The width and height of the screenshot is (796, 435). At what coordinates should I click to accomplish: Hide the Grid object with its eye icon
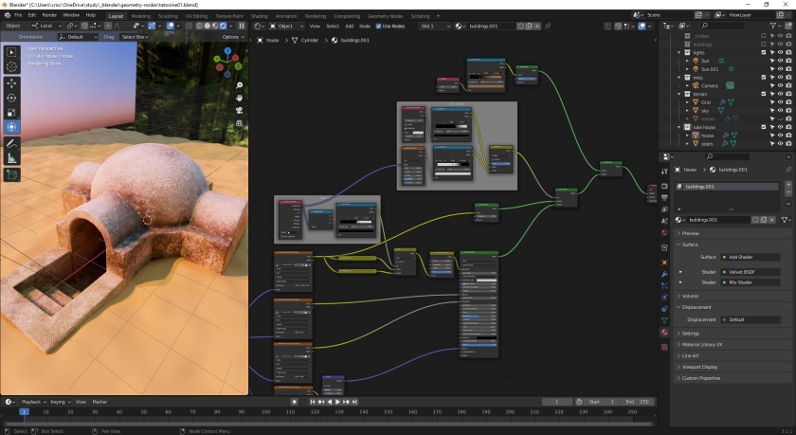(780, 102)
